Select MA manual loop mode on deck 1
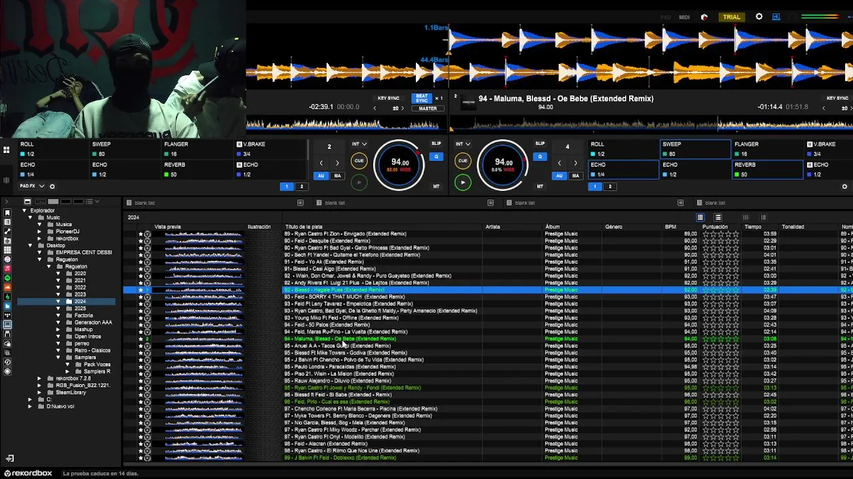 click(337, 176)
